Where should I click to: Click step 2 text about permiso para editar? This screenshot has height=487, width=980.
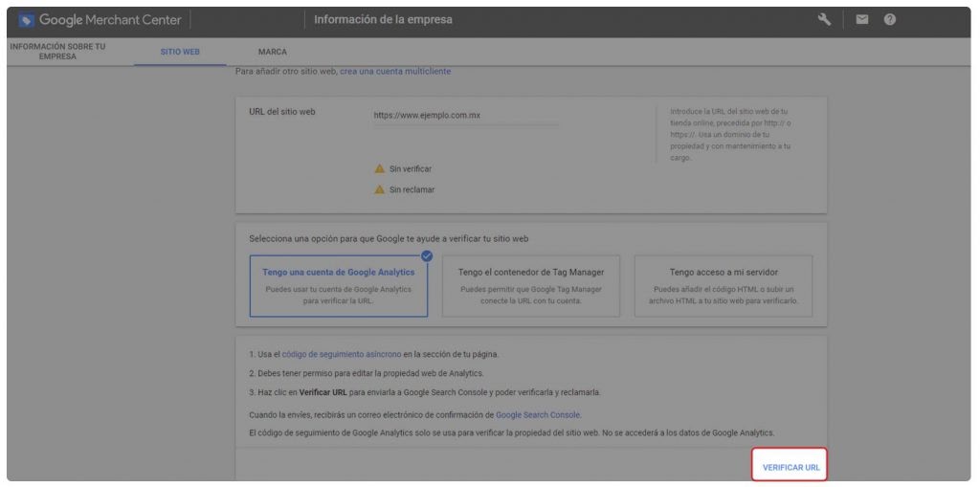coord(367,373)
